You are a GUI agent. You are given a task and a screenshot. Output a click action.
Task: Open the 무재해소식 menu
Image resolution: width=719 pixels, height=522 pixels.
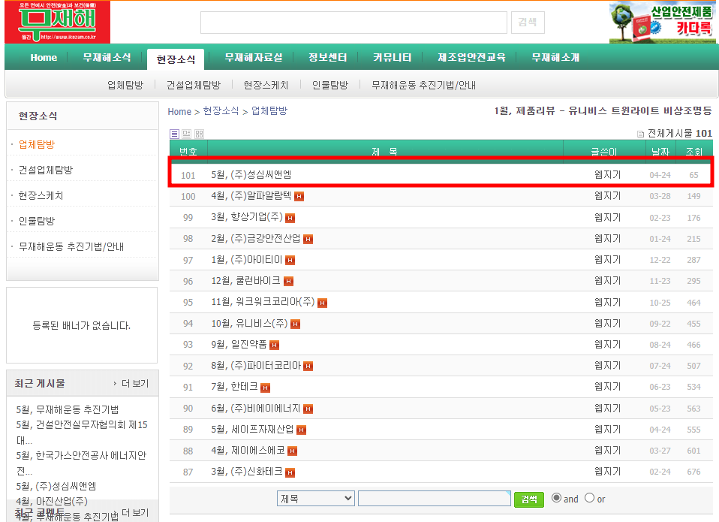[107, 57]
